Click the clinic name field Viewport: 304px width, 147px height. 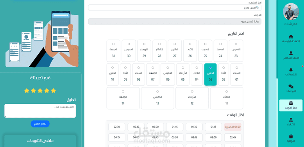pyautogui.click(x=175, y=21)
